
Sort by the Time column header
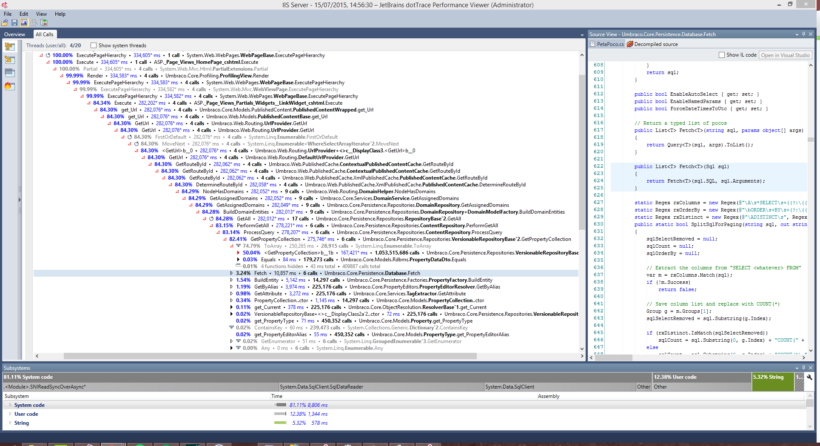click(x=404, y=396)
